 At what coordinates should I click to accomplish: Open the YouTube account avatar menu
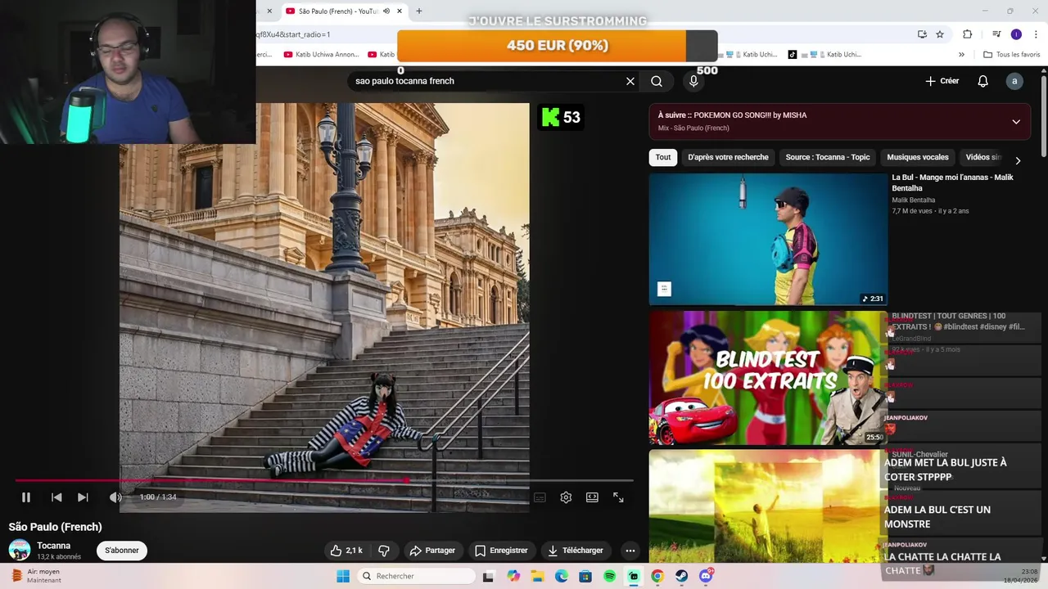pos(1014,81)
